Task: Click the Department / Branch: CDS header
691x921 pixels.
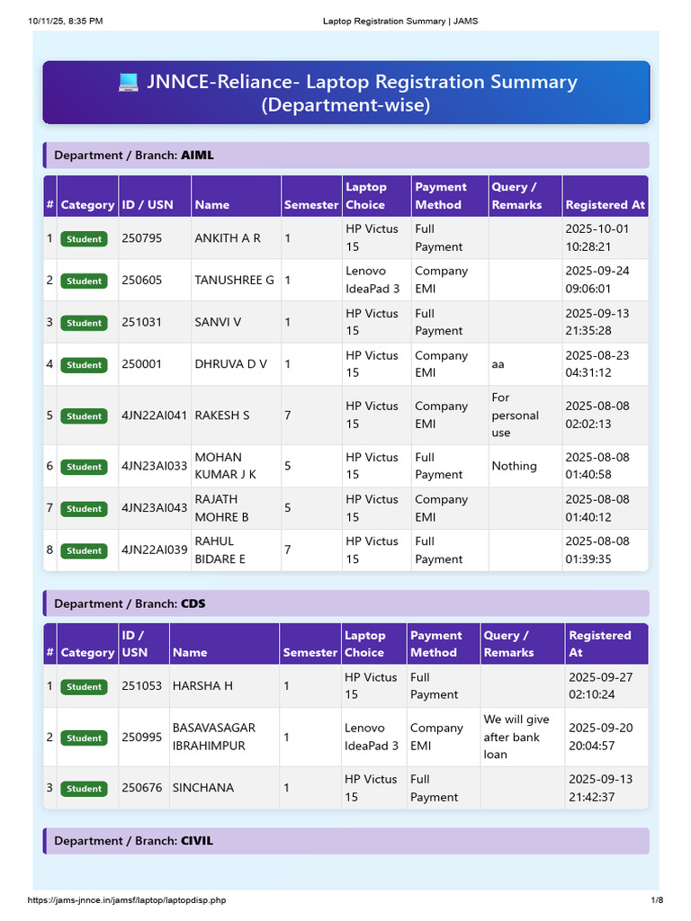Action: point(346,604)
